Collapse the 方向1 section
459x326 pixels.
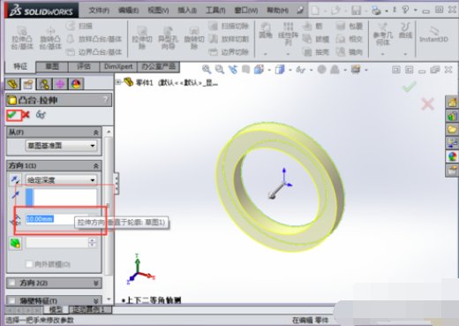pyautogui.click(x=95, y=166)
